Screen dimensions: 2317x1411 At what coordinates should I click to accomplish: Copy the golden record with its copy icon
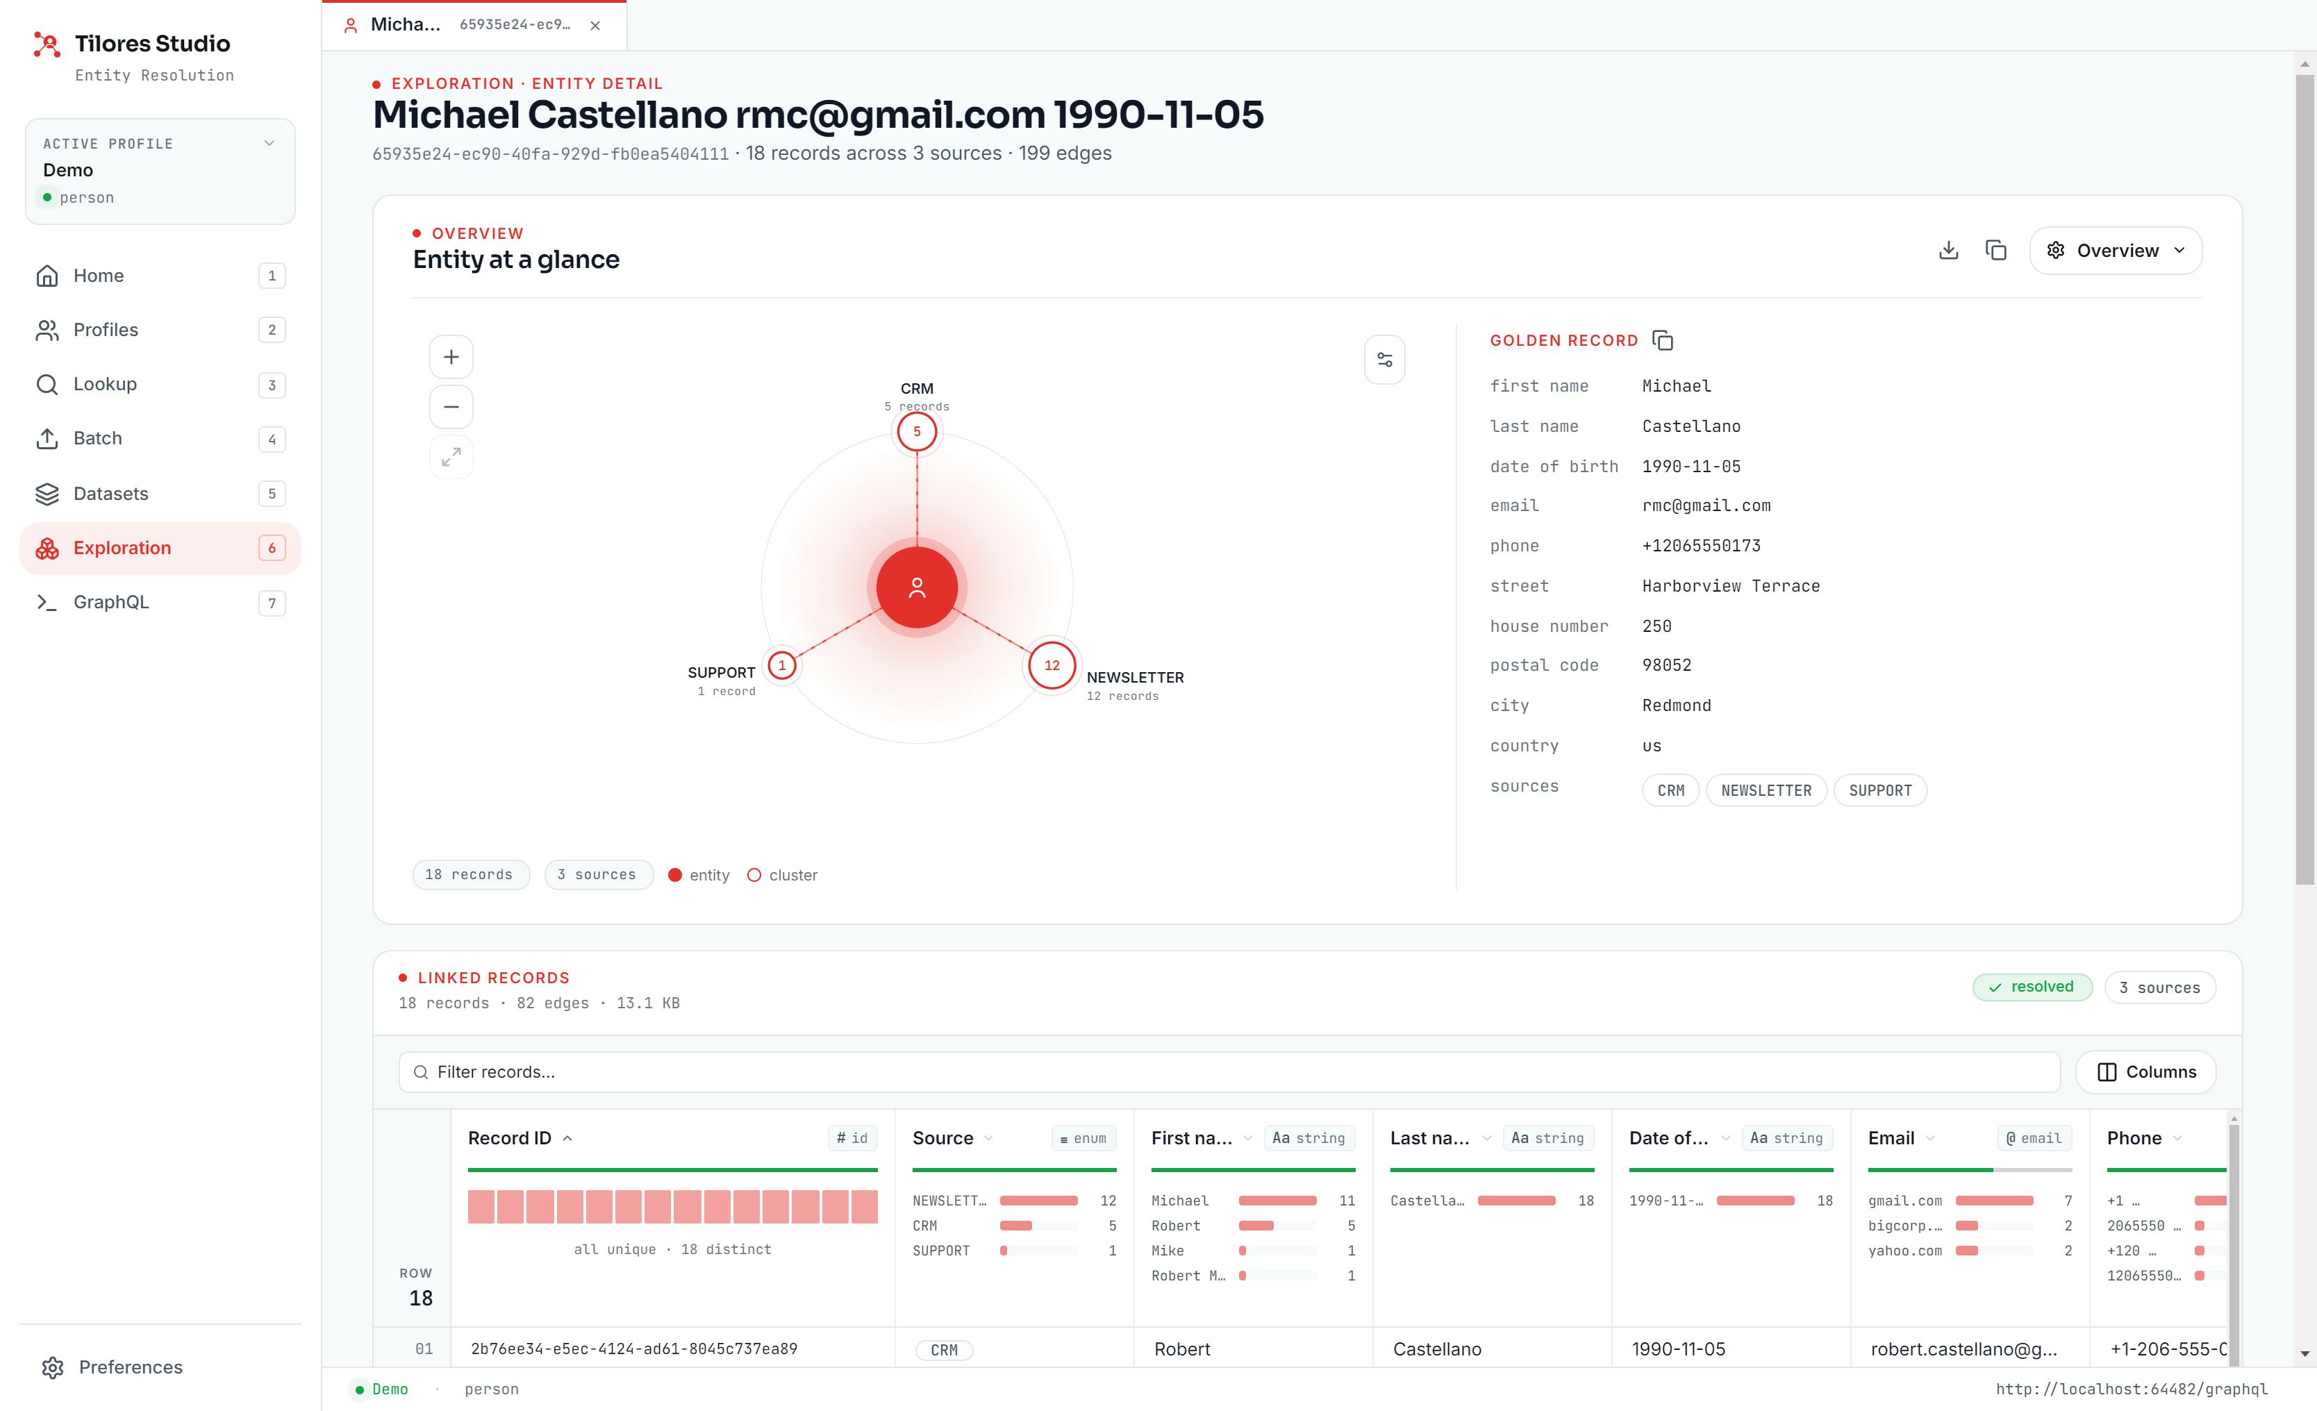pos(1663,340)
